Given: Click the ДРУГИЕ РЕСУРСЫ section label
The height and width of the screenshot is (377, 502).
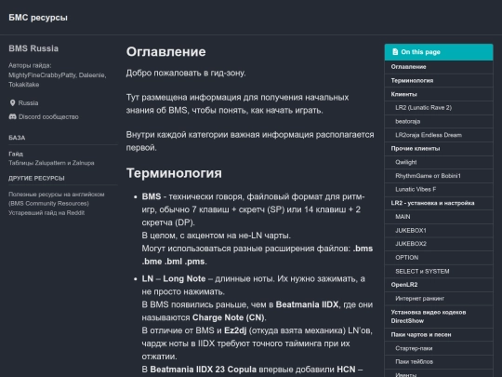Looking at the screenshot, I should [36, 178].
